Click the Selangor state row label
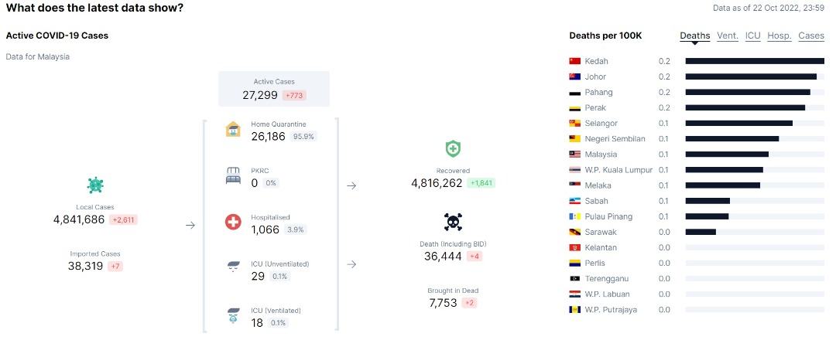836x340 pixels. coord(601,124)
